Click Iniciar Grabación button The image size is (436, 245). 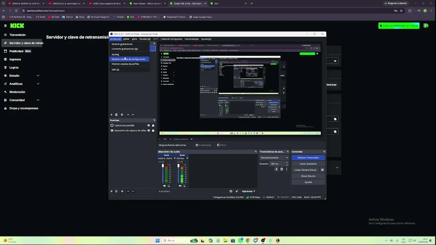(308, 164)
